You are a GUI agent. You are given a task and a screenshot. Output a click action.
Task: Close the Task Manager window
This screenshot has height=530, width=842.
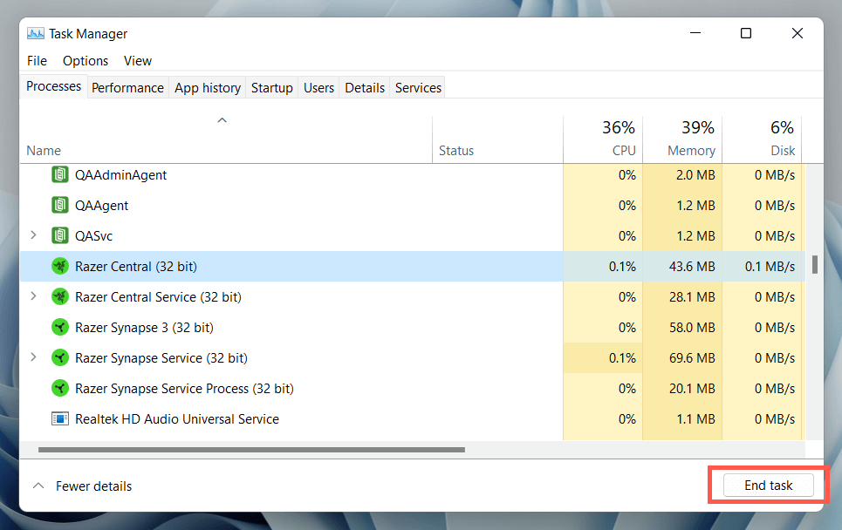coord(798,33)
